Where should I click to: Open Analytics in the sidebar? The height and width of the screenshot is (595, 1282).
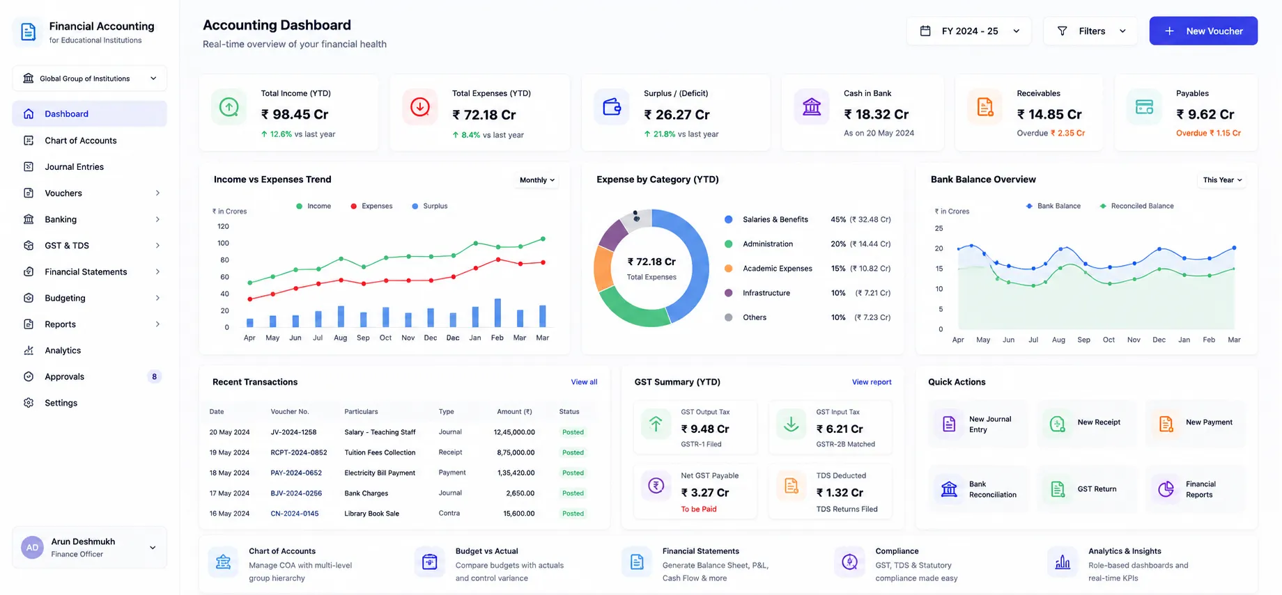(x=89, y=351)
